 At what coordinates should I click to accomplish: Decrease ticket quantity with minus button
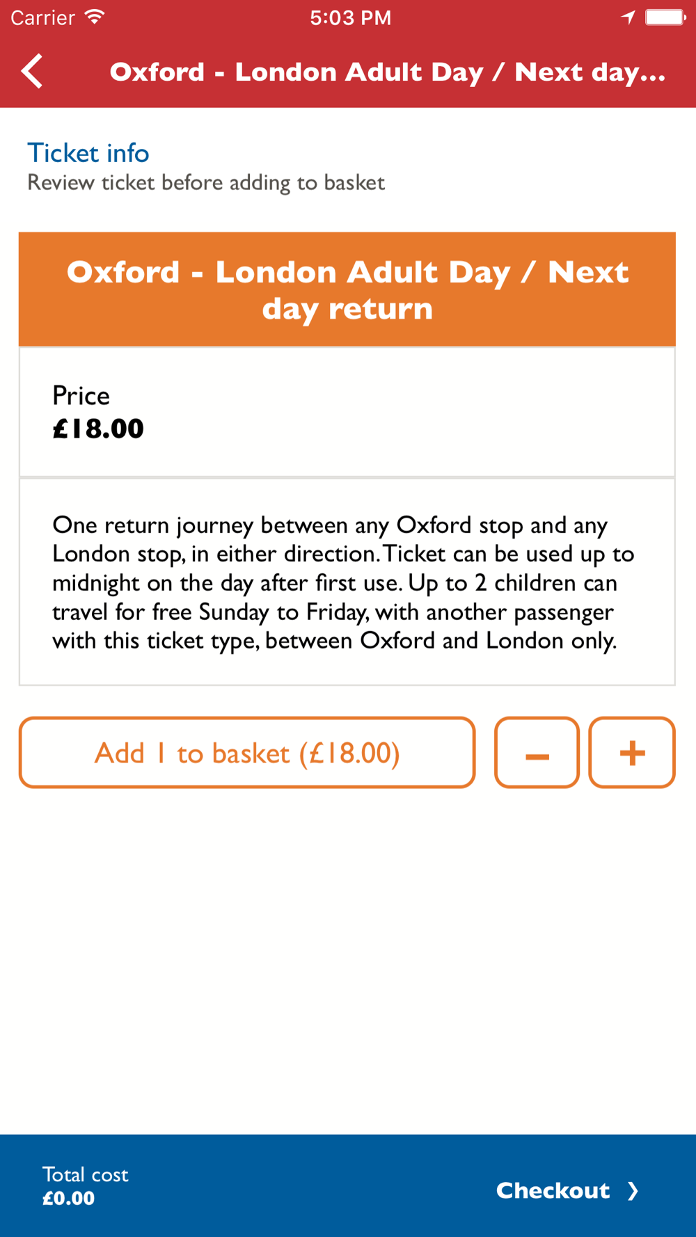(537, 753)
